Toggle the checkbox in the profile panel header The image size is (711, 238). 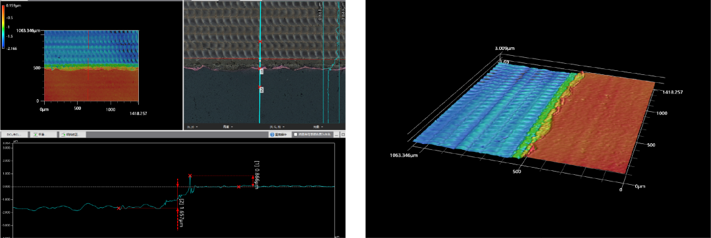(296, 134)
